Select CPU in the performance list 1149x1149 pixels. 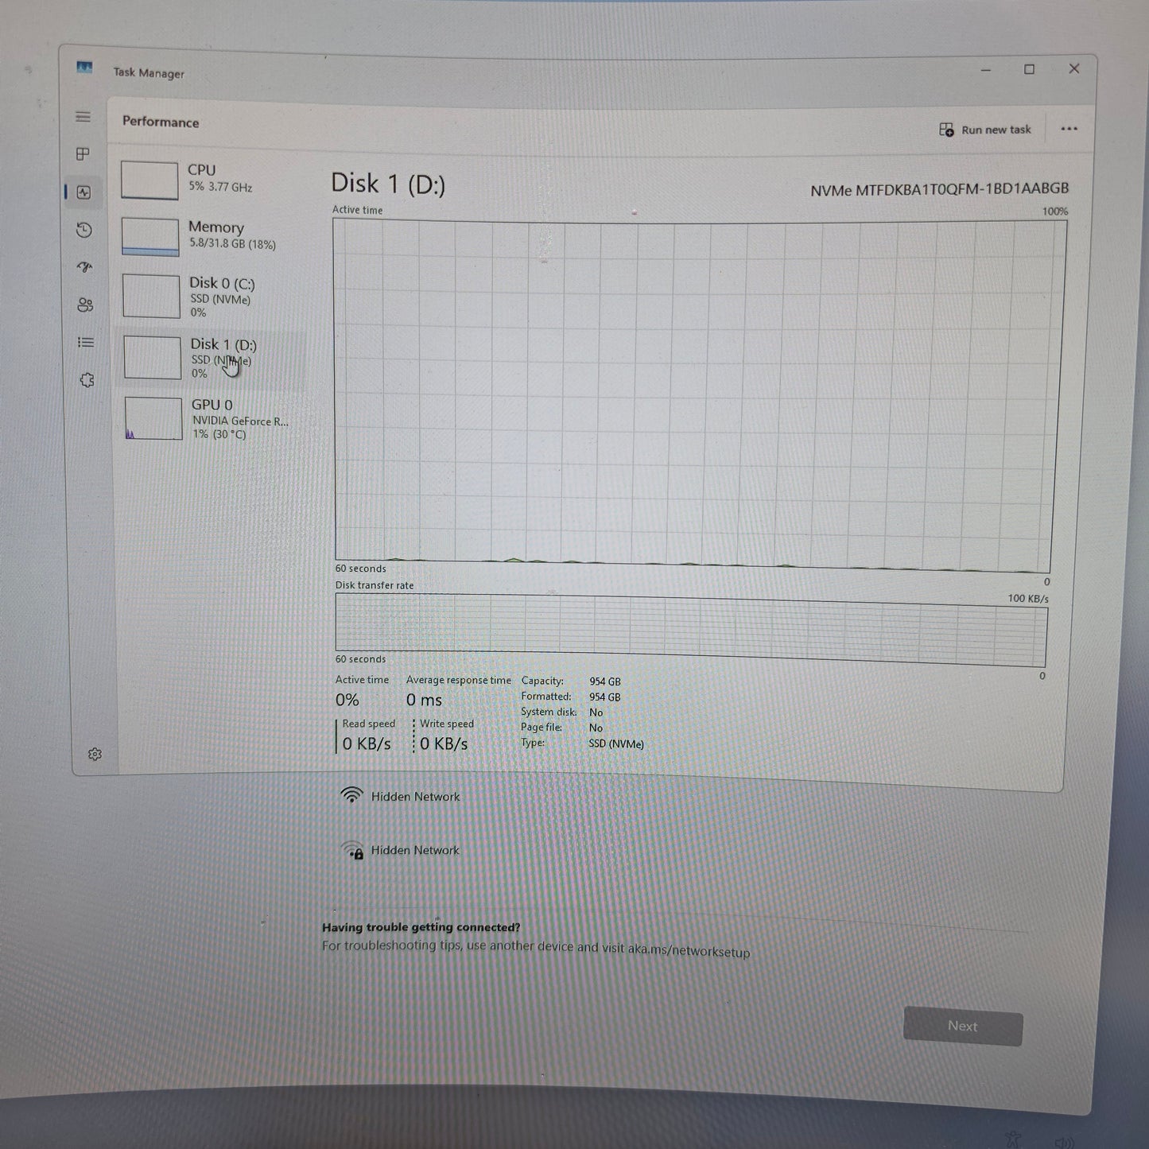click(207, 179)
